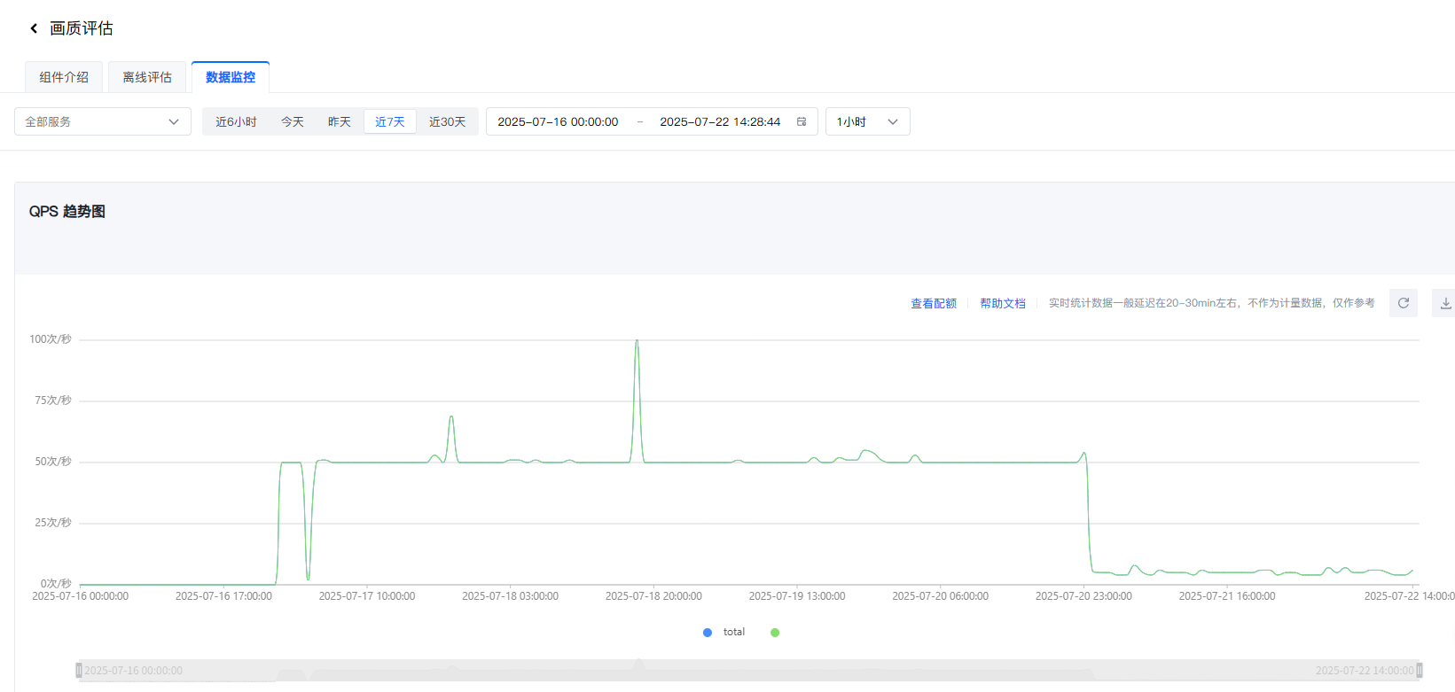1455x692 pixels.
Task: Download the QPS chart data
Action: point(1445,303)
